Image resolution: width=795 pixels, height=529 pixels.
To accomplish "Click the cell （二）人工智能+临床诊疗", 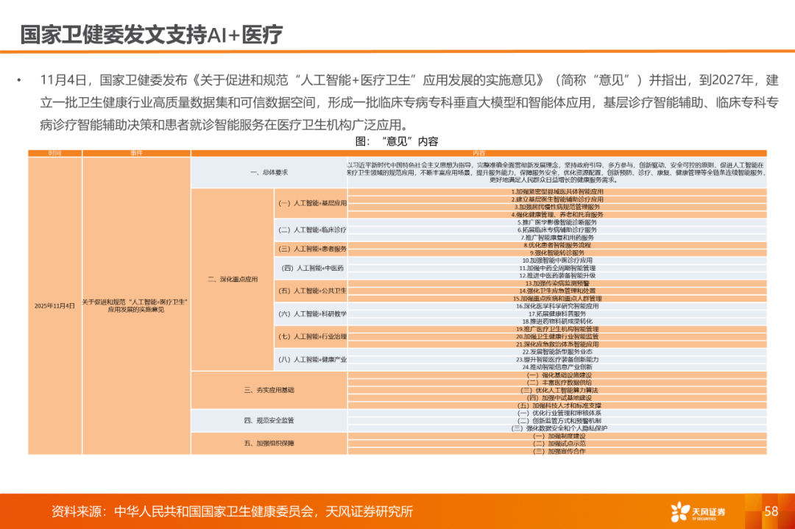I will tap(311, 230).
